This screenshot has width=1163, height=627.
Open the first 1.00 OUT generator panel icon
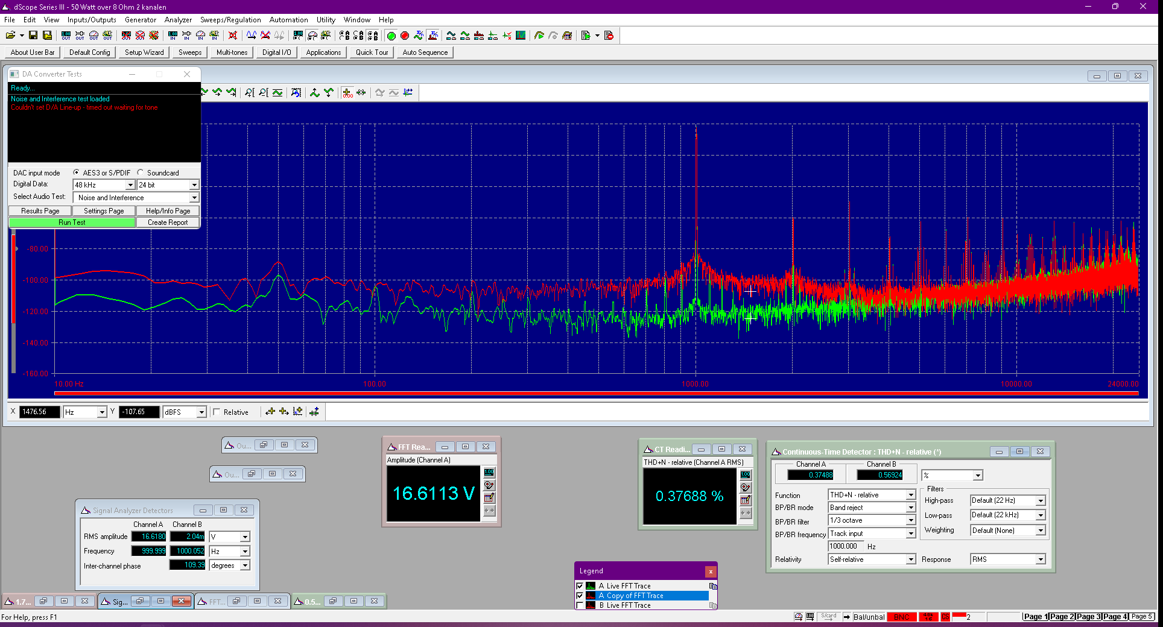coord(66,36)
